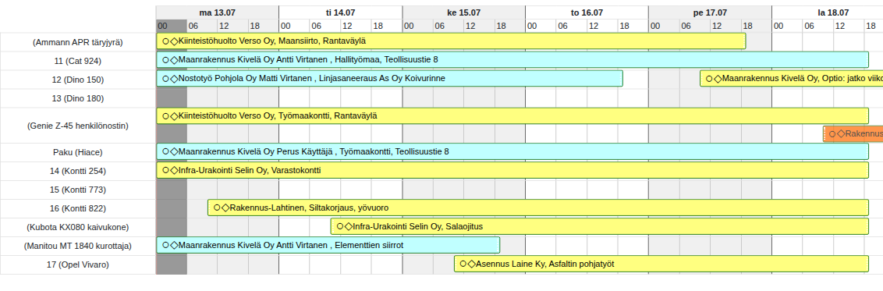The image size is (883, 291).
Task: Select the (Manitou MT 1840 kurottaja) resource row
Action: point(78,246)
